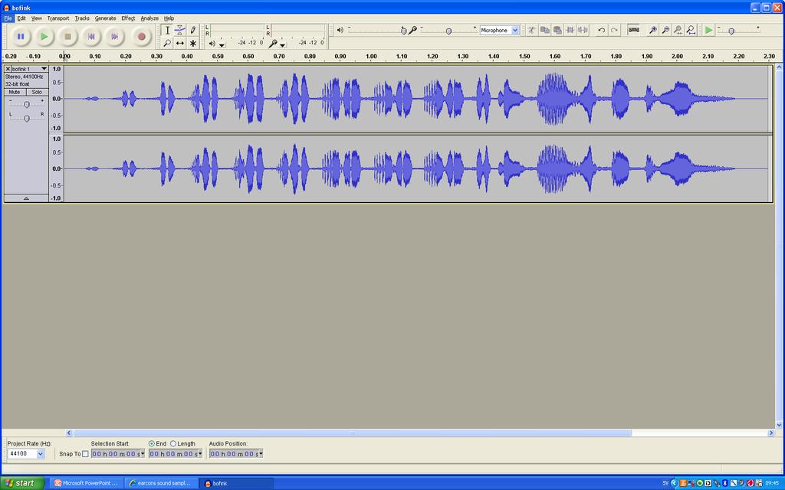The image size is (785, 490).
Task: Open the input meter microphone options arrow
Action: [282, 44]
